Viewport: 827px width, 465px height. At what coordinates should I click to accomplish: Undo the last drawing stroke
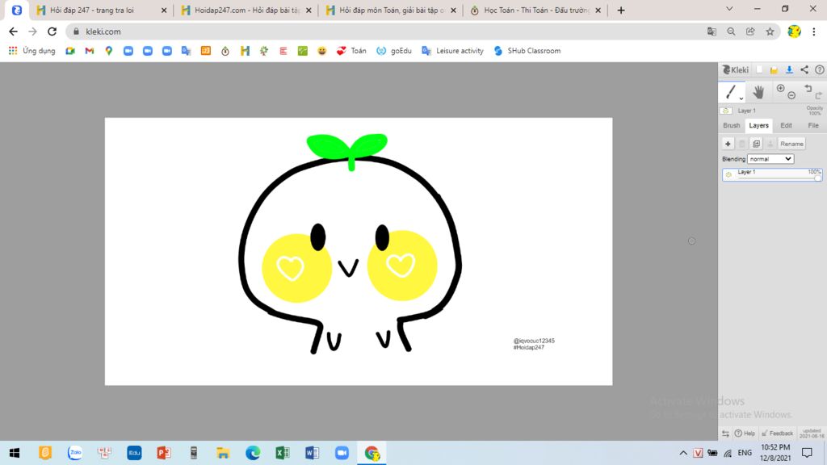(x=808, y=89)
